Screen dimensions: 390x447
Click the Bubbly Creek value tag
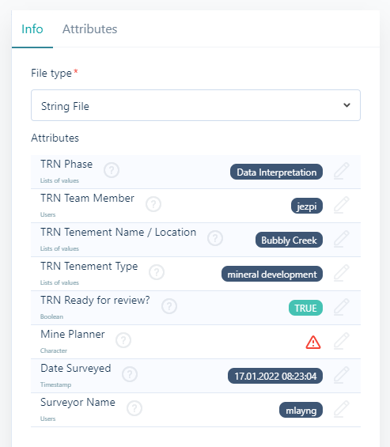point(289,240)
